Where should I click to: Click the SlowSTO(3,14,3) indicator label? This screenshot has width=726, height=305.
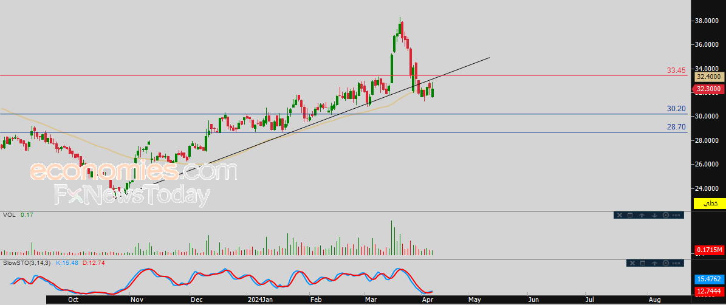[x=28, y=263]
